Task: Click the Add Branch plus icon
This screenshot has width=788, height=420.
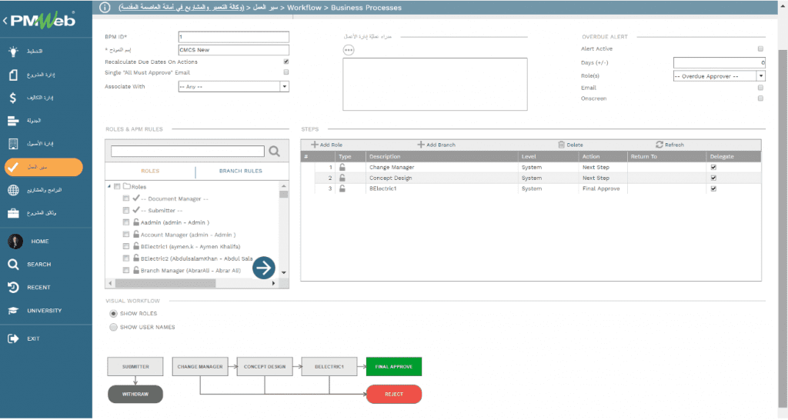Action: click(x=421, y=145)
